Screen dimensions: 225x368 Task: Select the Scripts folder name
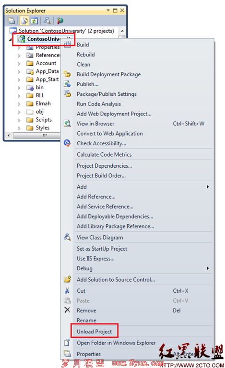coord(44,120)
